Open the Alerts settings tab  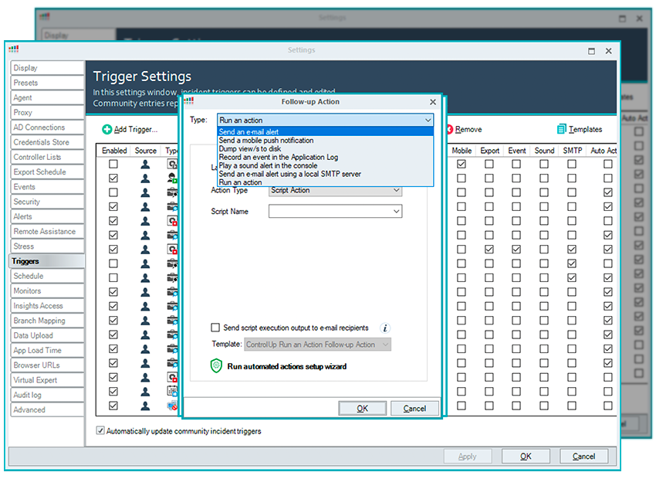47,216
